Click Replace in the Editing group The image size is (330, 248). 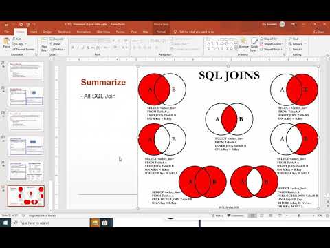click(x=296, y=44)
